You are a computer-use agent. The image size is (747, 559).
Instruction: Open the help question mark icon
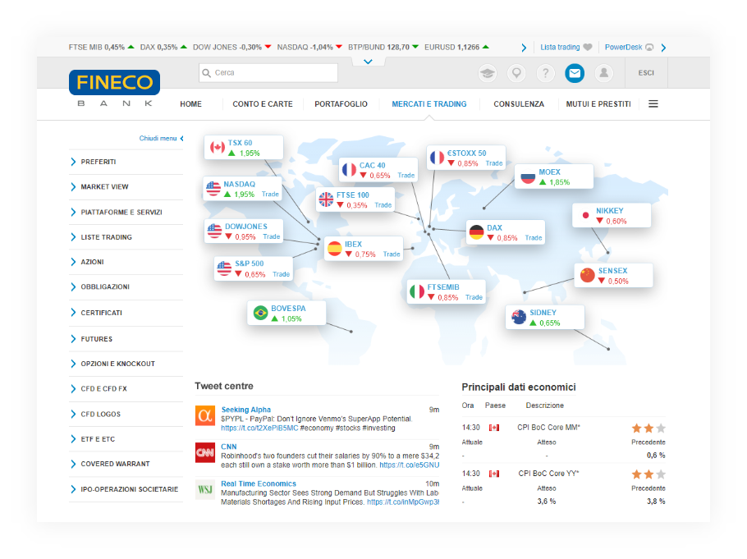(546, 73)
